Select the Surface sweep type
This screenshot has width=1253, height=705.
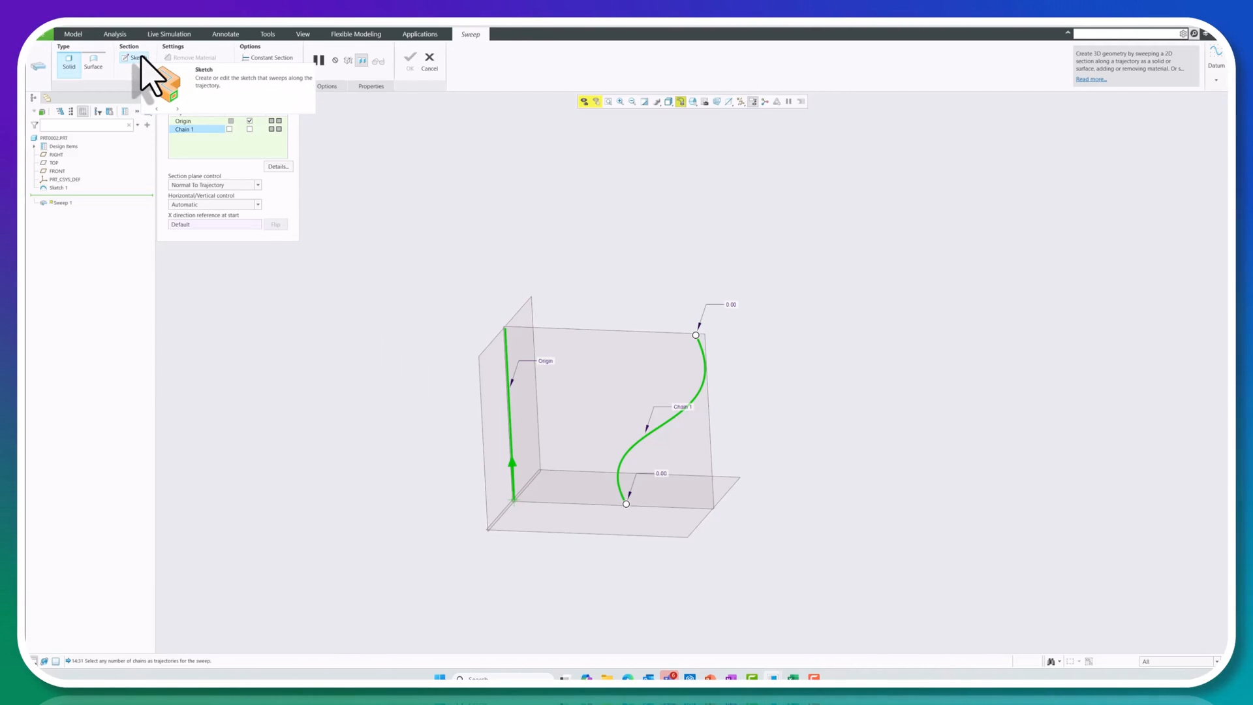point(93,62)
